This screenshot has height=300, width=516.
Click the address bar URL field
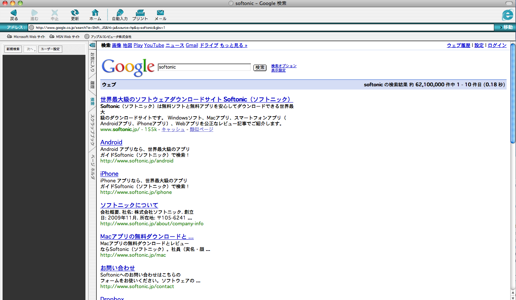[261, 27]
